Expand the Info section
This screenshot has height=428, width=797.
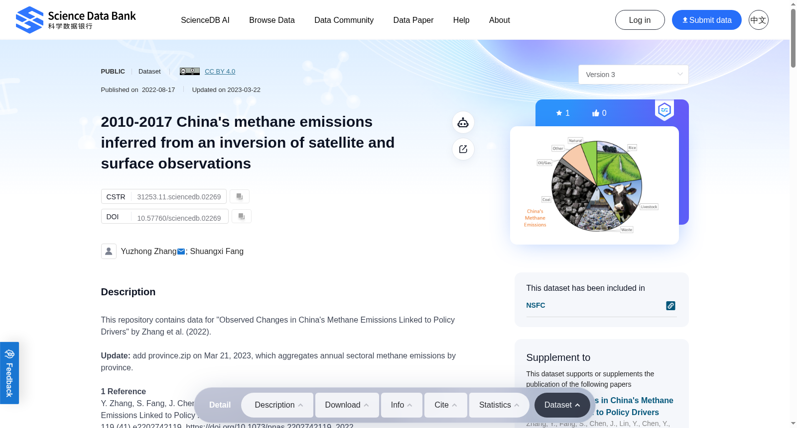point(401,405)
